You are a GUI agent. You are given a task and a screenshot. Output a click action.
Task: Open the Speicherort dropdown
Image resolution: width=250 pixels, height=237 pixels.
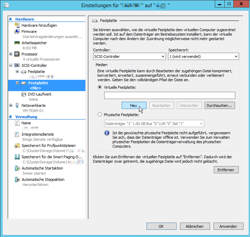203,57
